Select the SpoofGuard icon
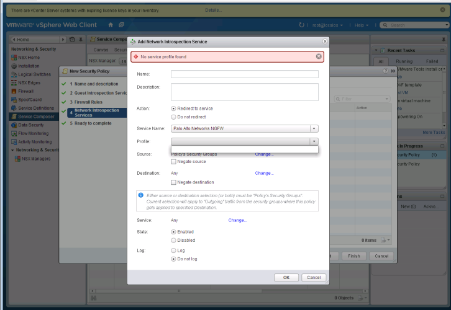This screenshot has width=451, height=310. pyautogui.click(x=14, y=100)
